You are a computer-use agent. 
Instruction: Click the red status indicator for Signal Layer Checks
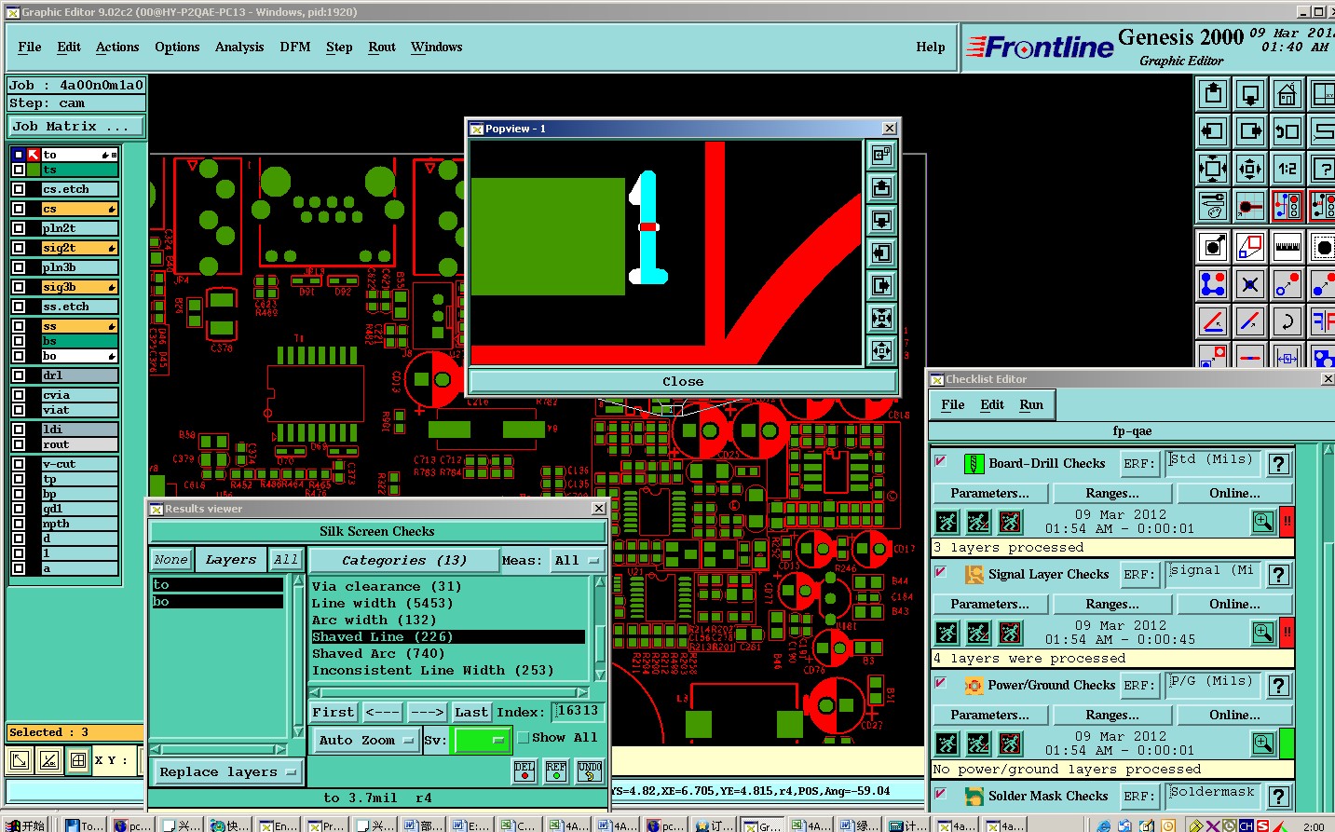[x=1287, y=632]
